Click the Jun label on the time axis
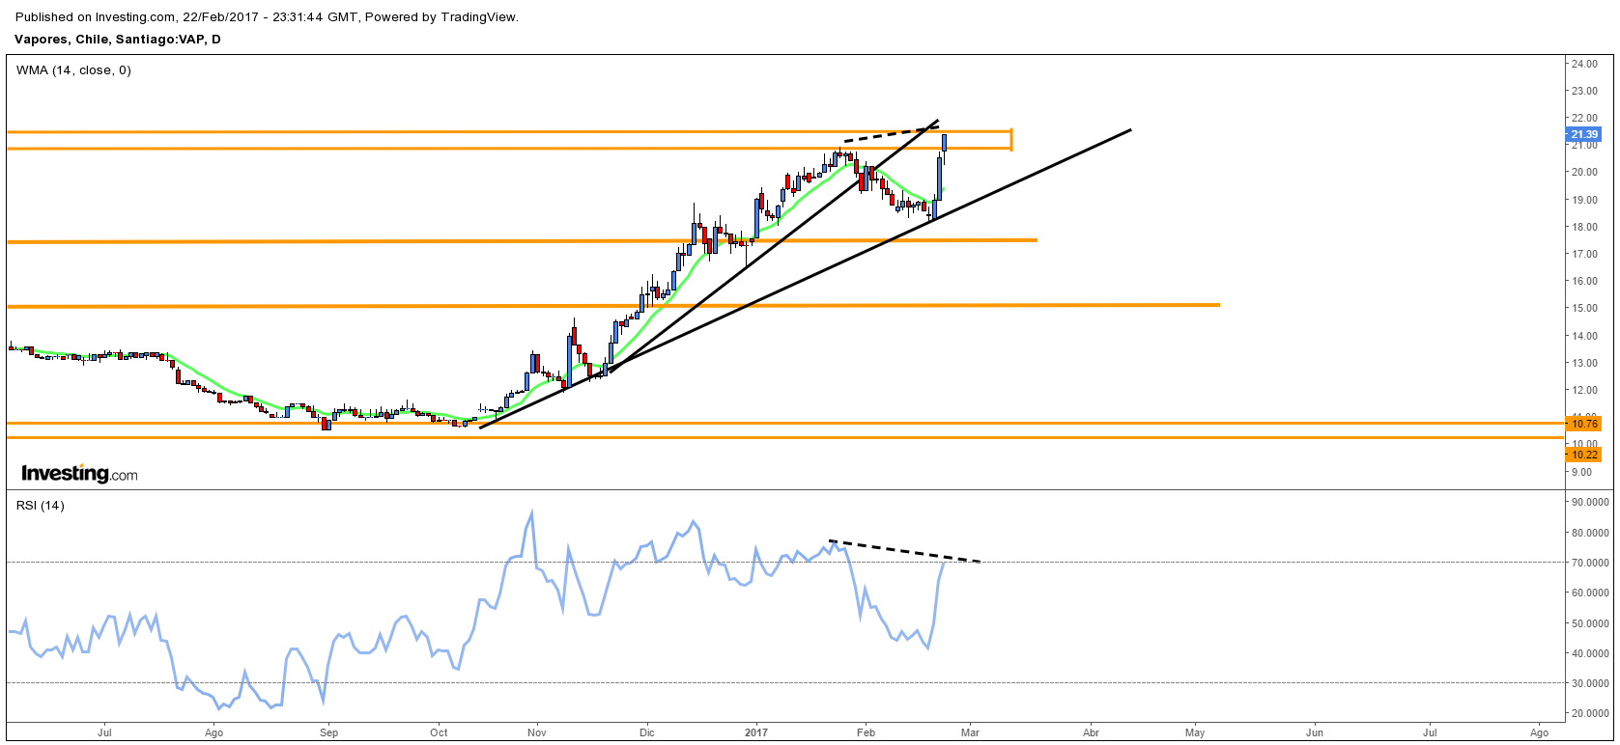The width and height of the screenshot is (1620, 745). 1315,732
